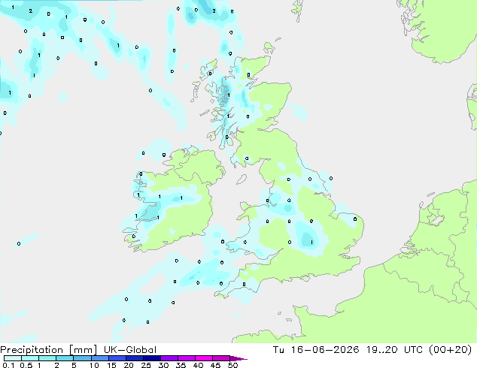
Task: Click the '(00+20)' forecast offset text
Action: (450, 350)
